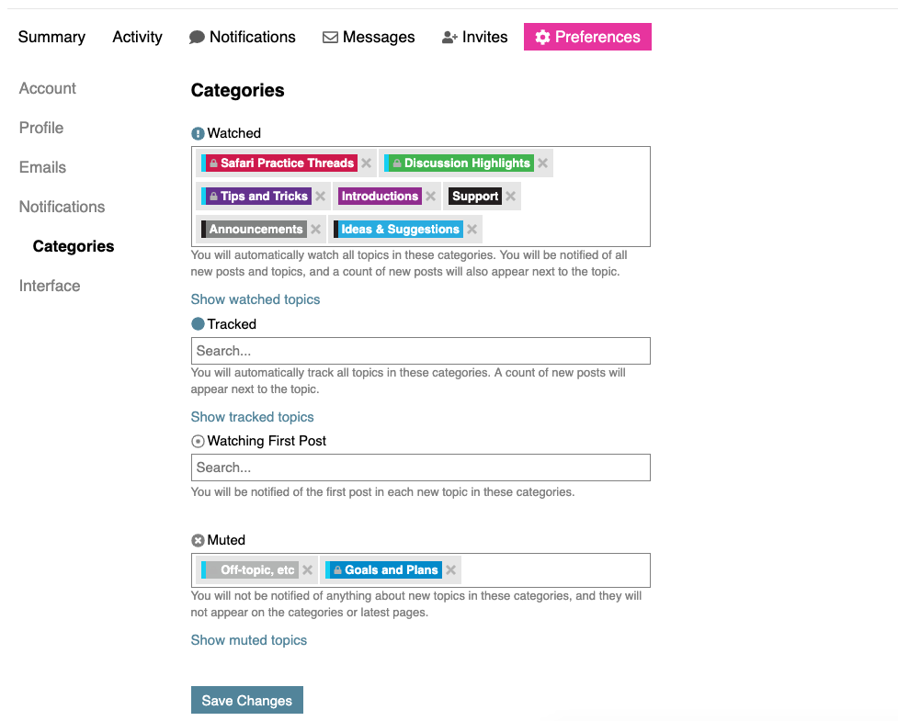The width and height of the screenshot is (898, 721).
Task: Open the Messages tab
Action: tap(369, 37)
